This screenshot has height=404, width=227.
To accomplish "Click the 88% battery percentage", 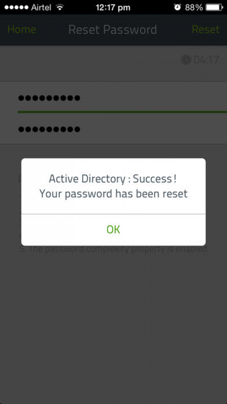I will tap(194, 7).
